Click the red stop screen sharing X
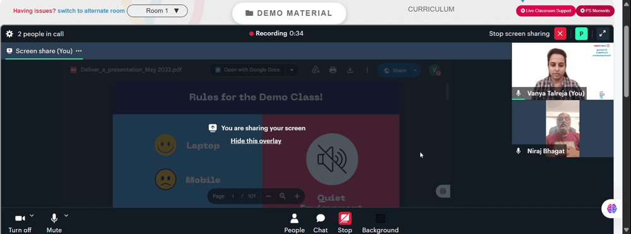631x234 pixels. click(x=560, y=34)
